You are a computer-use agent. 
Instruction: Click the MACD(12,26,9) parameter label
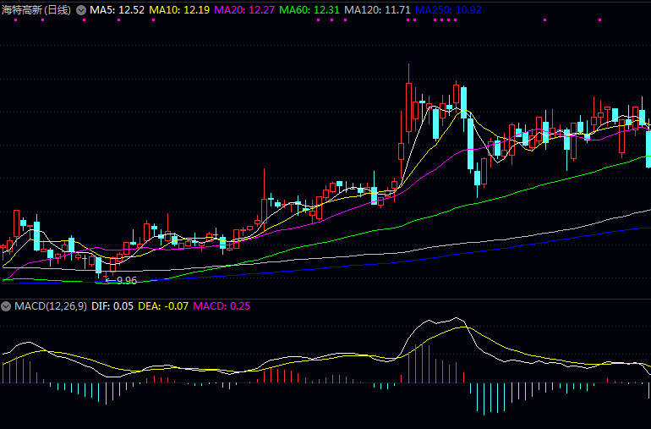coord(50,305)
